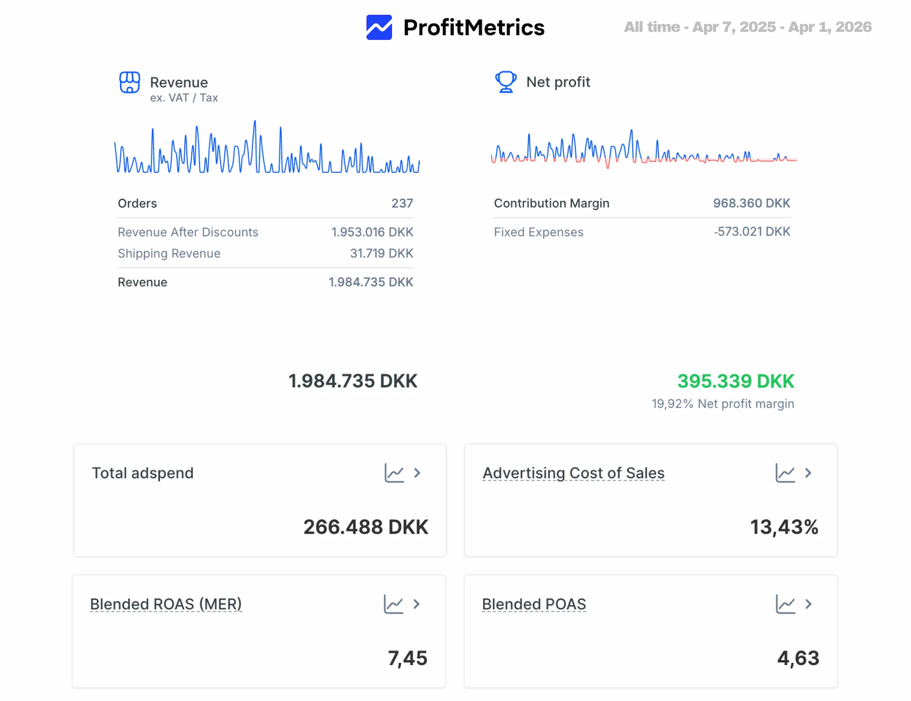The height and width of the screenshot is (701, 911).
Task: Click the ProfitMetrics logo icon
Action: pyautogui.click(x=379, y=27)
